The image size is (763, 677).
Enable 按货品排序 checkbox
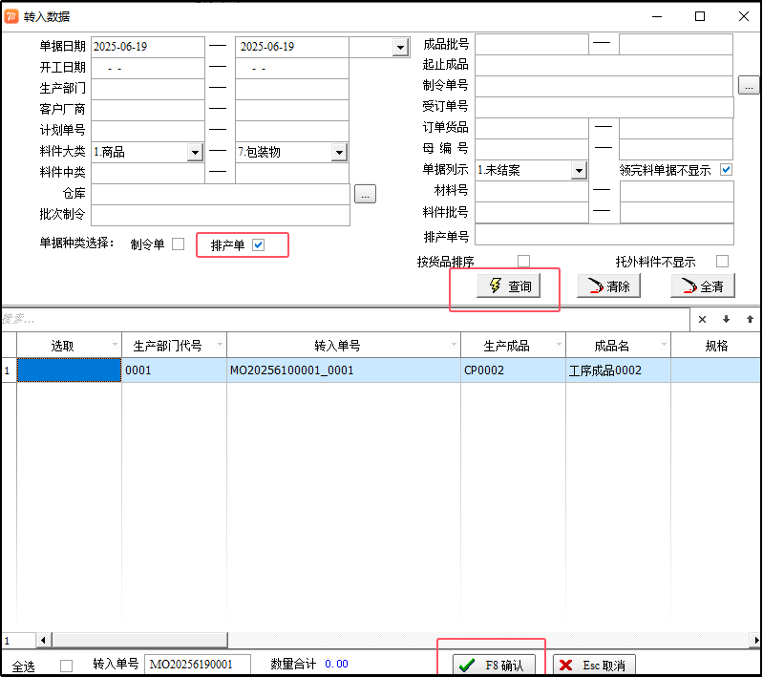coord(523,262)
